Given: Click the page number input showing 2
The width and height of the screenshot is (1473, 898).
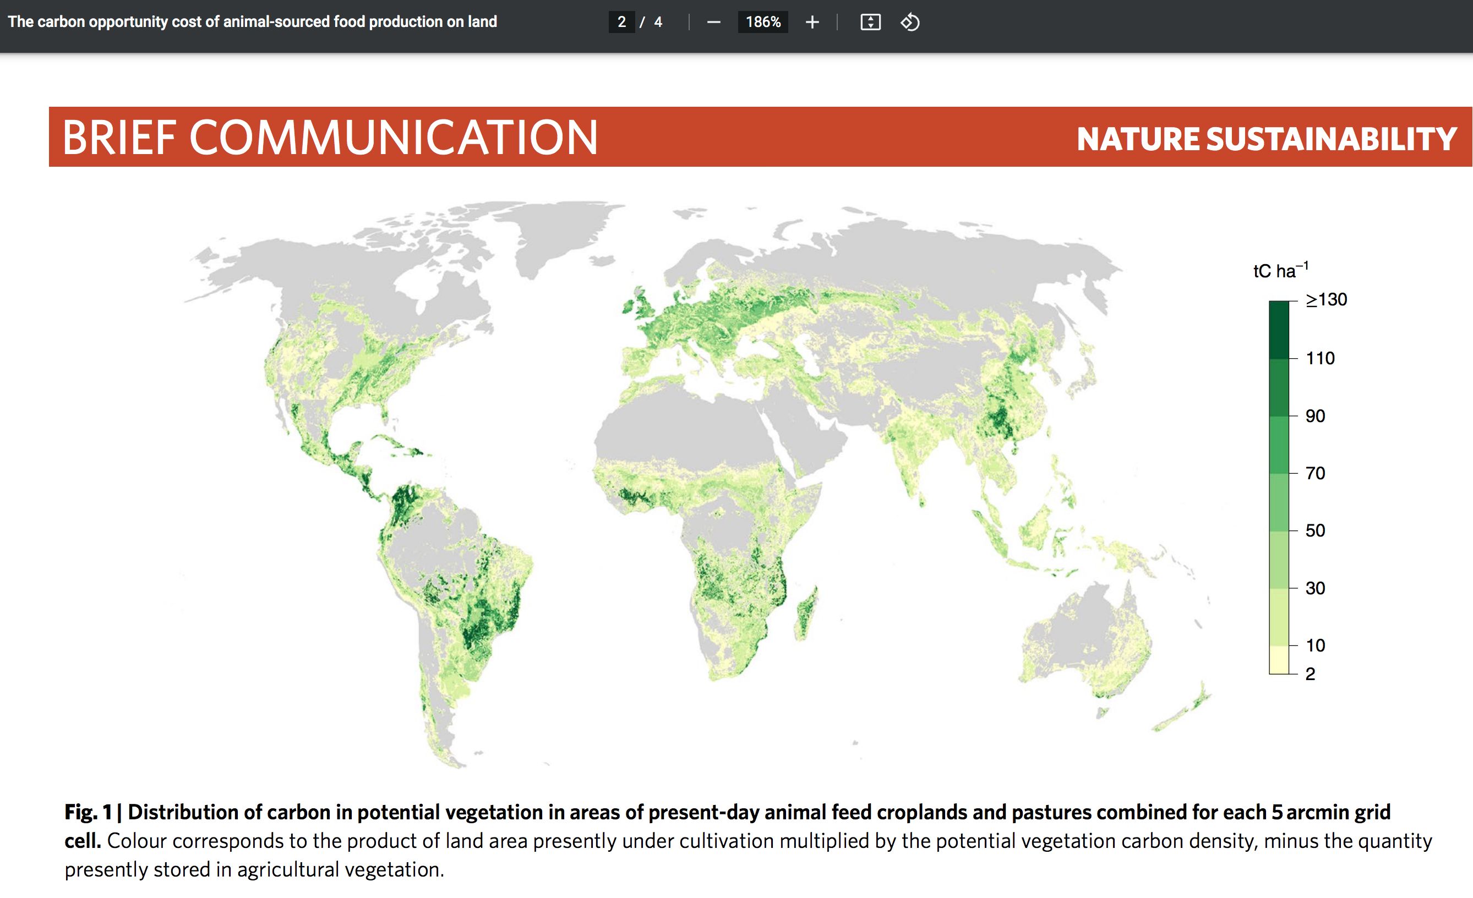Looking at the screenshot, I should (x=621, y=22).
